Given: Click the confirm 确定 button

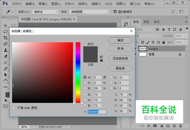Looking at the screenshot, I should coord(120,40).
